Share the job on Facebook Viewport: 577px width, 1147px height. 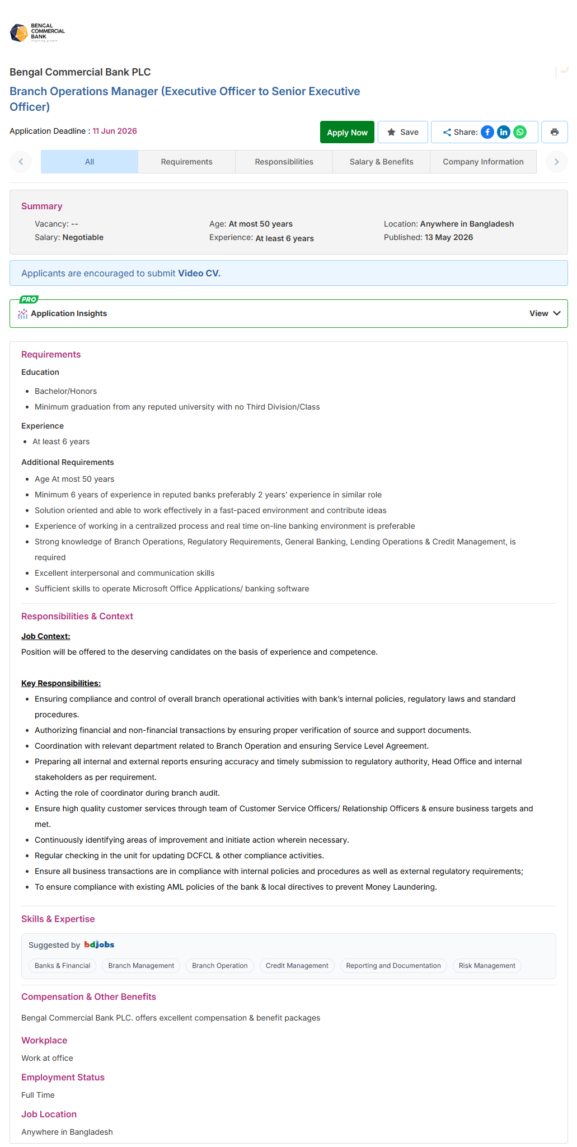point(487,132)
